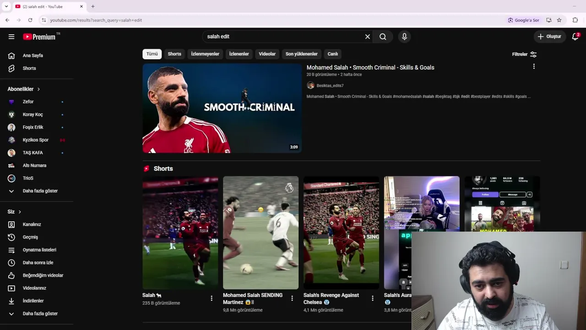Viewport: 586px width, 330px height.
Task: Play Salah's Revenge Against Chelsea short
Action: (x=341, y=233)
